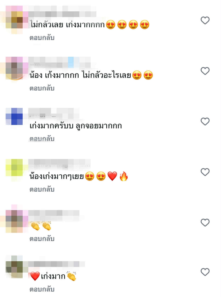
Task: Heart the comment with two clapping emojis
Action: [x=205, y=223]
